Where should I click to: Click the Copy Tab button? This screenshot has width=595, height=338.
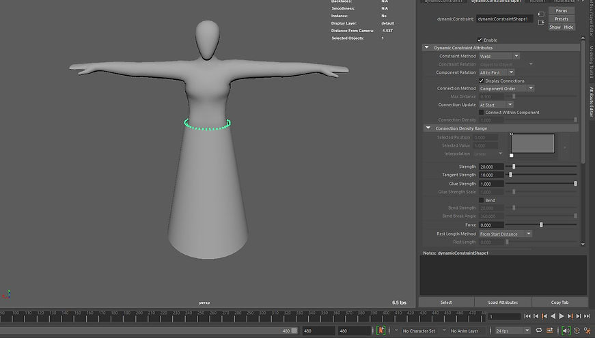click(x=559, y=302)
